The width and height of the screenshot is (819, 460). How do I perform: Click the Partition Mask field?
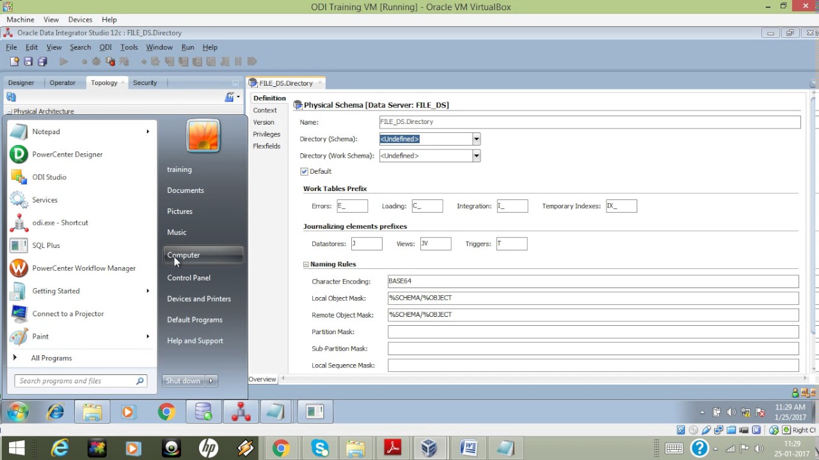pyautogui.click(x=593, y=332)
